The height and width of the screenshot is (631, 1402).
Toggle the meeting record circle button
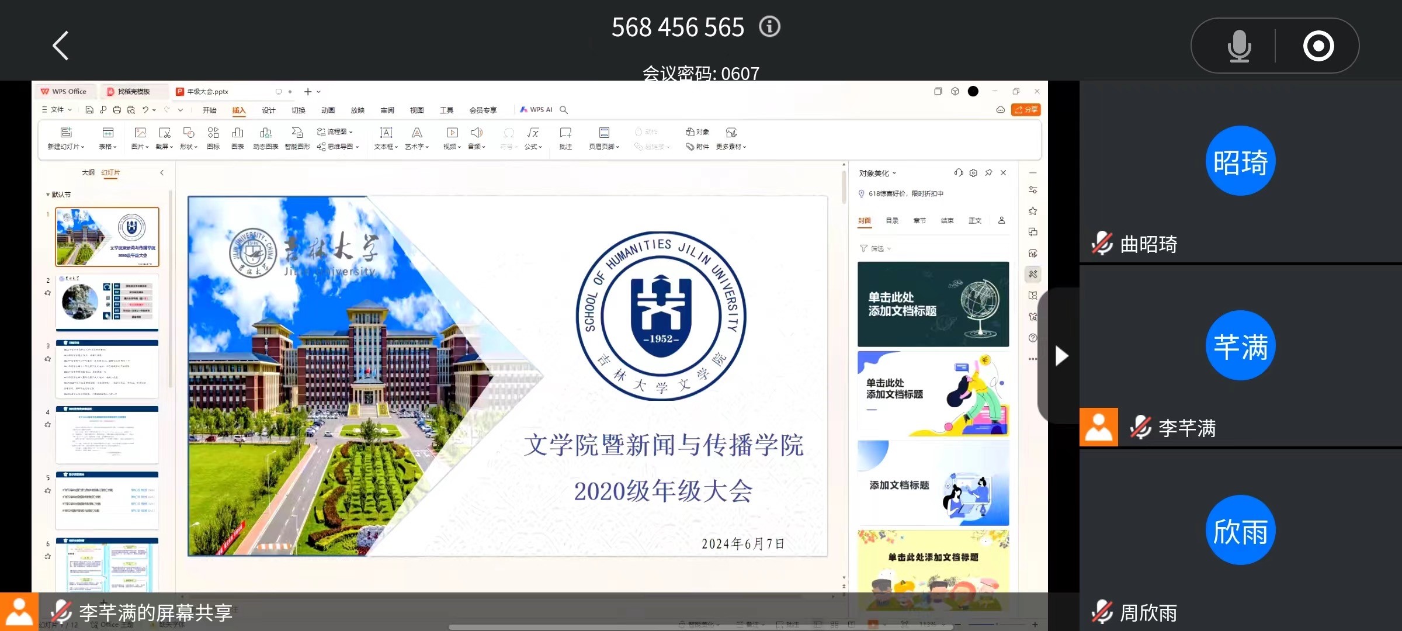point(1318,46)
